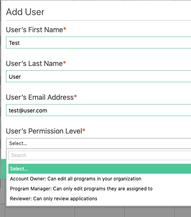Click the red asterisk beside Email Address
The width and height of the screenshot is (191, 217).
tap(75, 96)
